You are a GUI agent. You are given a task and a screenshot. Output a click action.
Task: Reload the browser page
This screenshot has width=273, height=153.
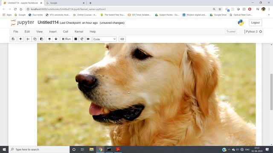[x=15, y=9]
